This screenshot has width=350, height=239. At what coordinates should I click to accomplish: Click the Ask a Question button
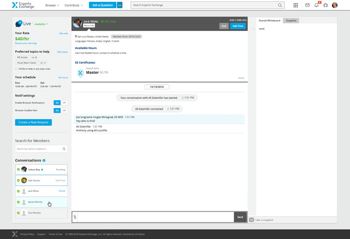click(x=103, y=5)
